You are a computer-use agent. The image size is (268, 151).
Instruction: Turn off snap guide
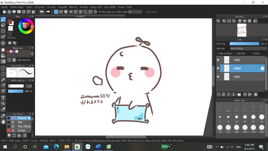click(56, 12)
